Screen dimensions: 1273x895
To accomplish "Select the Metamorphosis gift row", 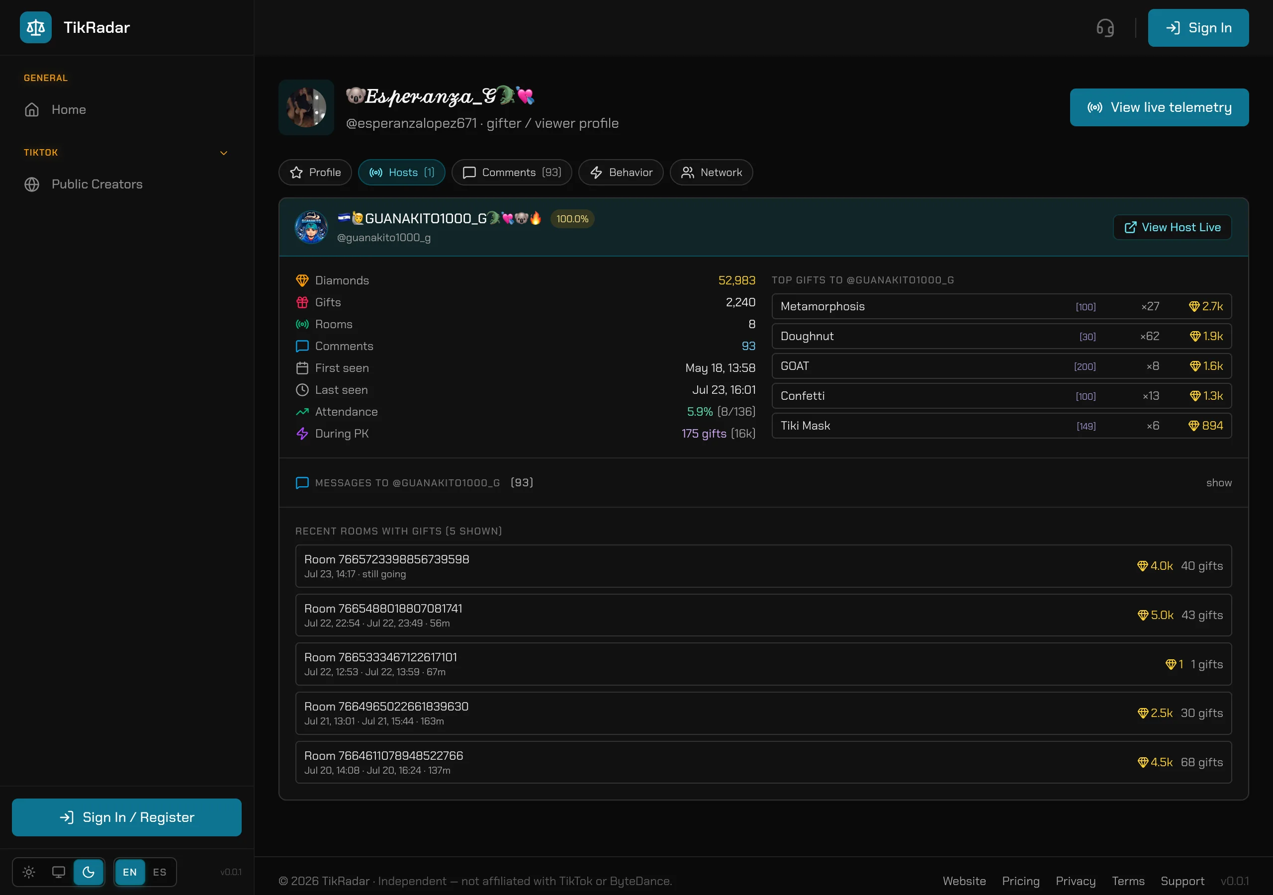I will pyautogui.click(x=1001, y=306).
